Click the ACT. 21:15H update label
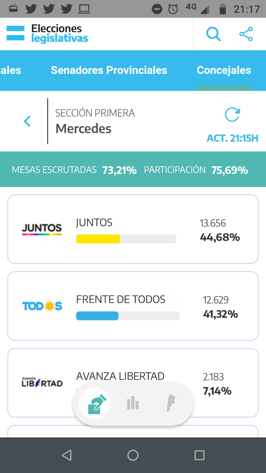This screenshot has height=473, width=266. (232, 138)
